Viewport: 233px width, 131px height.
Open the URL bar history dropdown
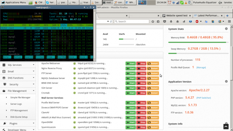click(108, 21)
